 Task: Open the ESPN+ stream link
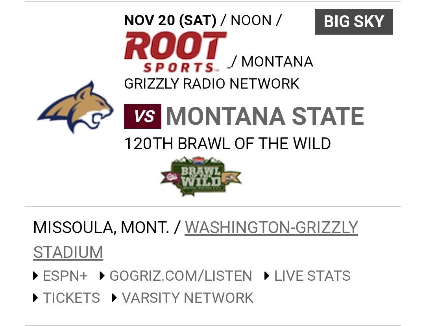click(65, 276)
